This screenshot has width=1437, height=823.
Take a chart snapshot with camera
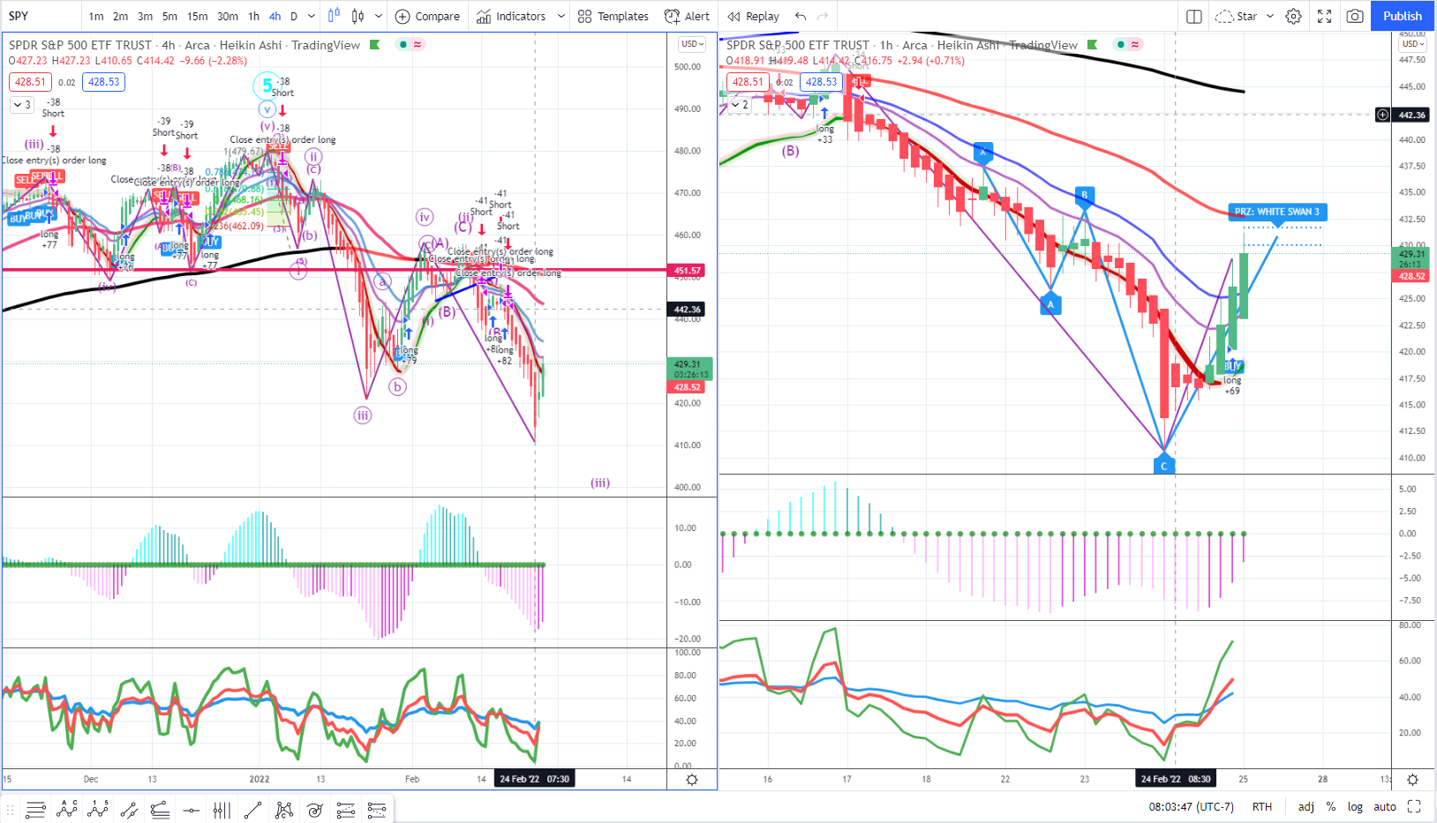tap(1355, 16)
